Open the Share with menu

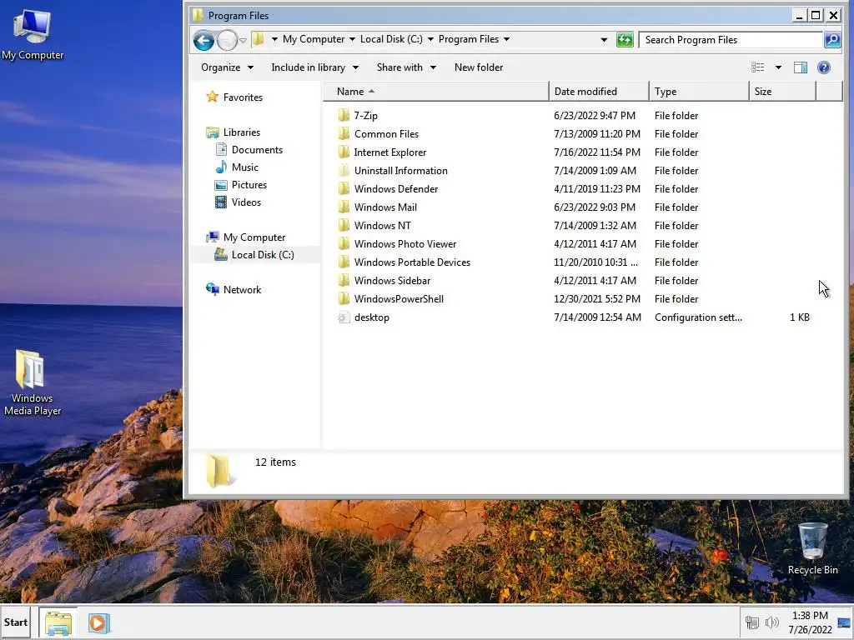pos(406,67)
